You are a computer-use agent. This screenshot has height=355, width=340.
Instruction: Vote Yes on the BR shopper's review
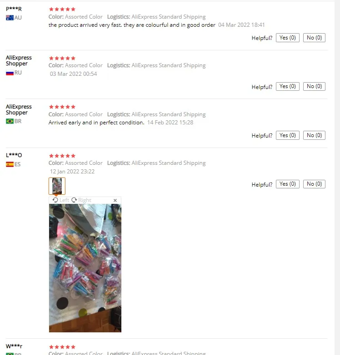tap(287, 135)
